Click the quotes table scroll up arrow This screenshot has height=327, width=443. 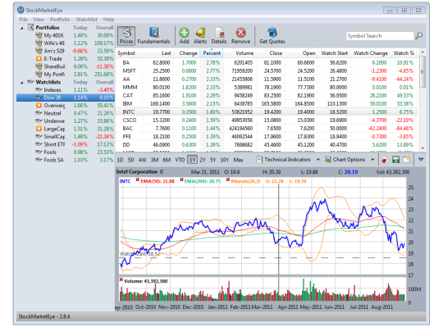(x=422, y=52)
